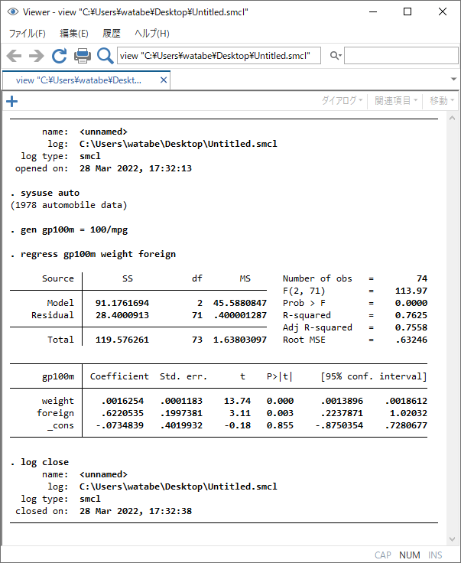Open the 履歴 menu

point(111,34)
